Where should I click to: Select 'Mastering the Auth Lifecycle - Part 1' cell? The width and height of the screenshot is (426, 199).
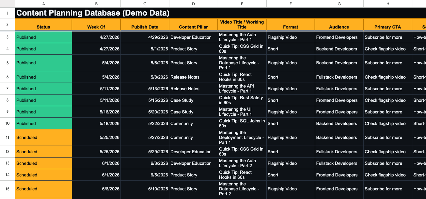(x=242, y=37)
